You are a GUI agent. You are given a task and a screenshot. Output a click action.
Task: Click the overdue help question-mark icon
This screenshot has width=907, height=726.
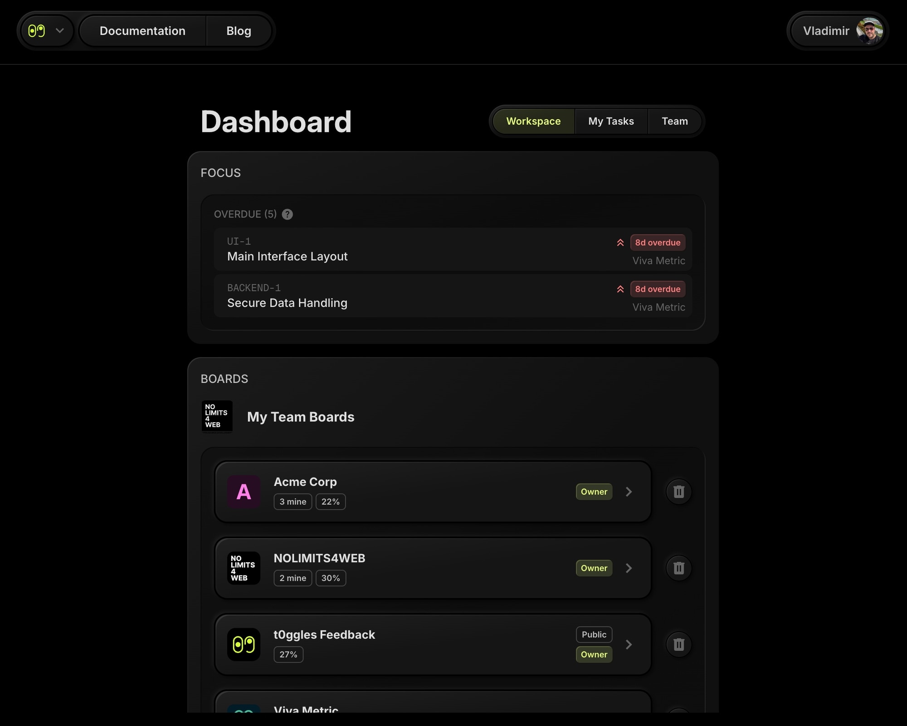point(287,214)
